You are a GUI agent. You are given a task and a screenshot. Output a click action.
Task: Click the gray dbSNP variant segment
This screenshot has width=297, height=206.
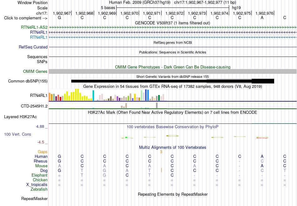pos(229,81)
